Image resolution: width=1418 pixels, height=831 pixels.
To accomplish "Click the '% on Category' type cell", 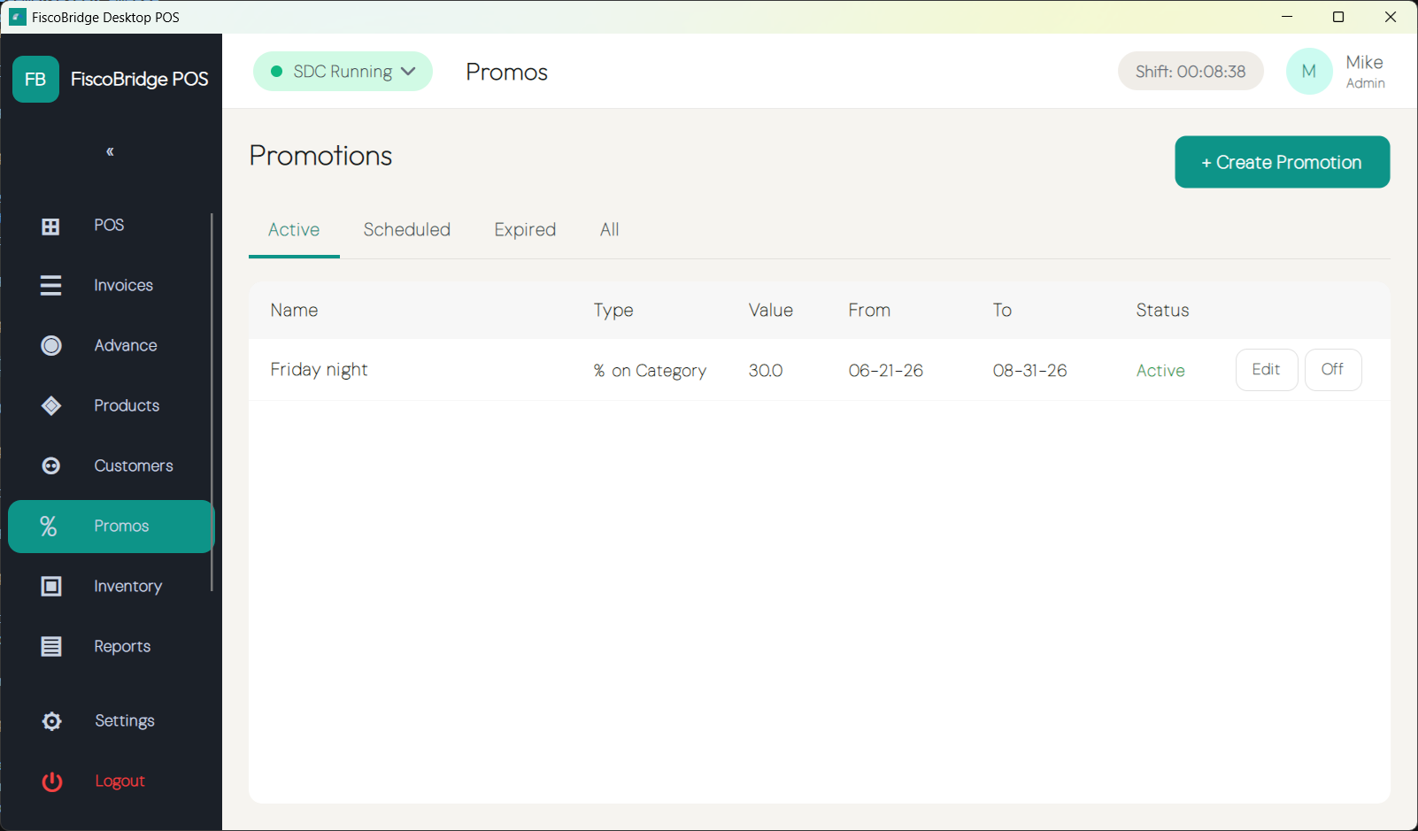I will point(650,371).
